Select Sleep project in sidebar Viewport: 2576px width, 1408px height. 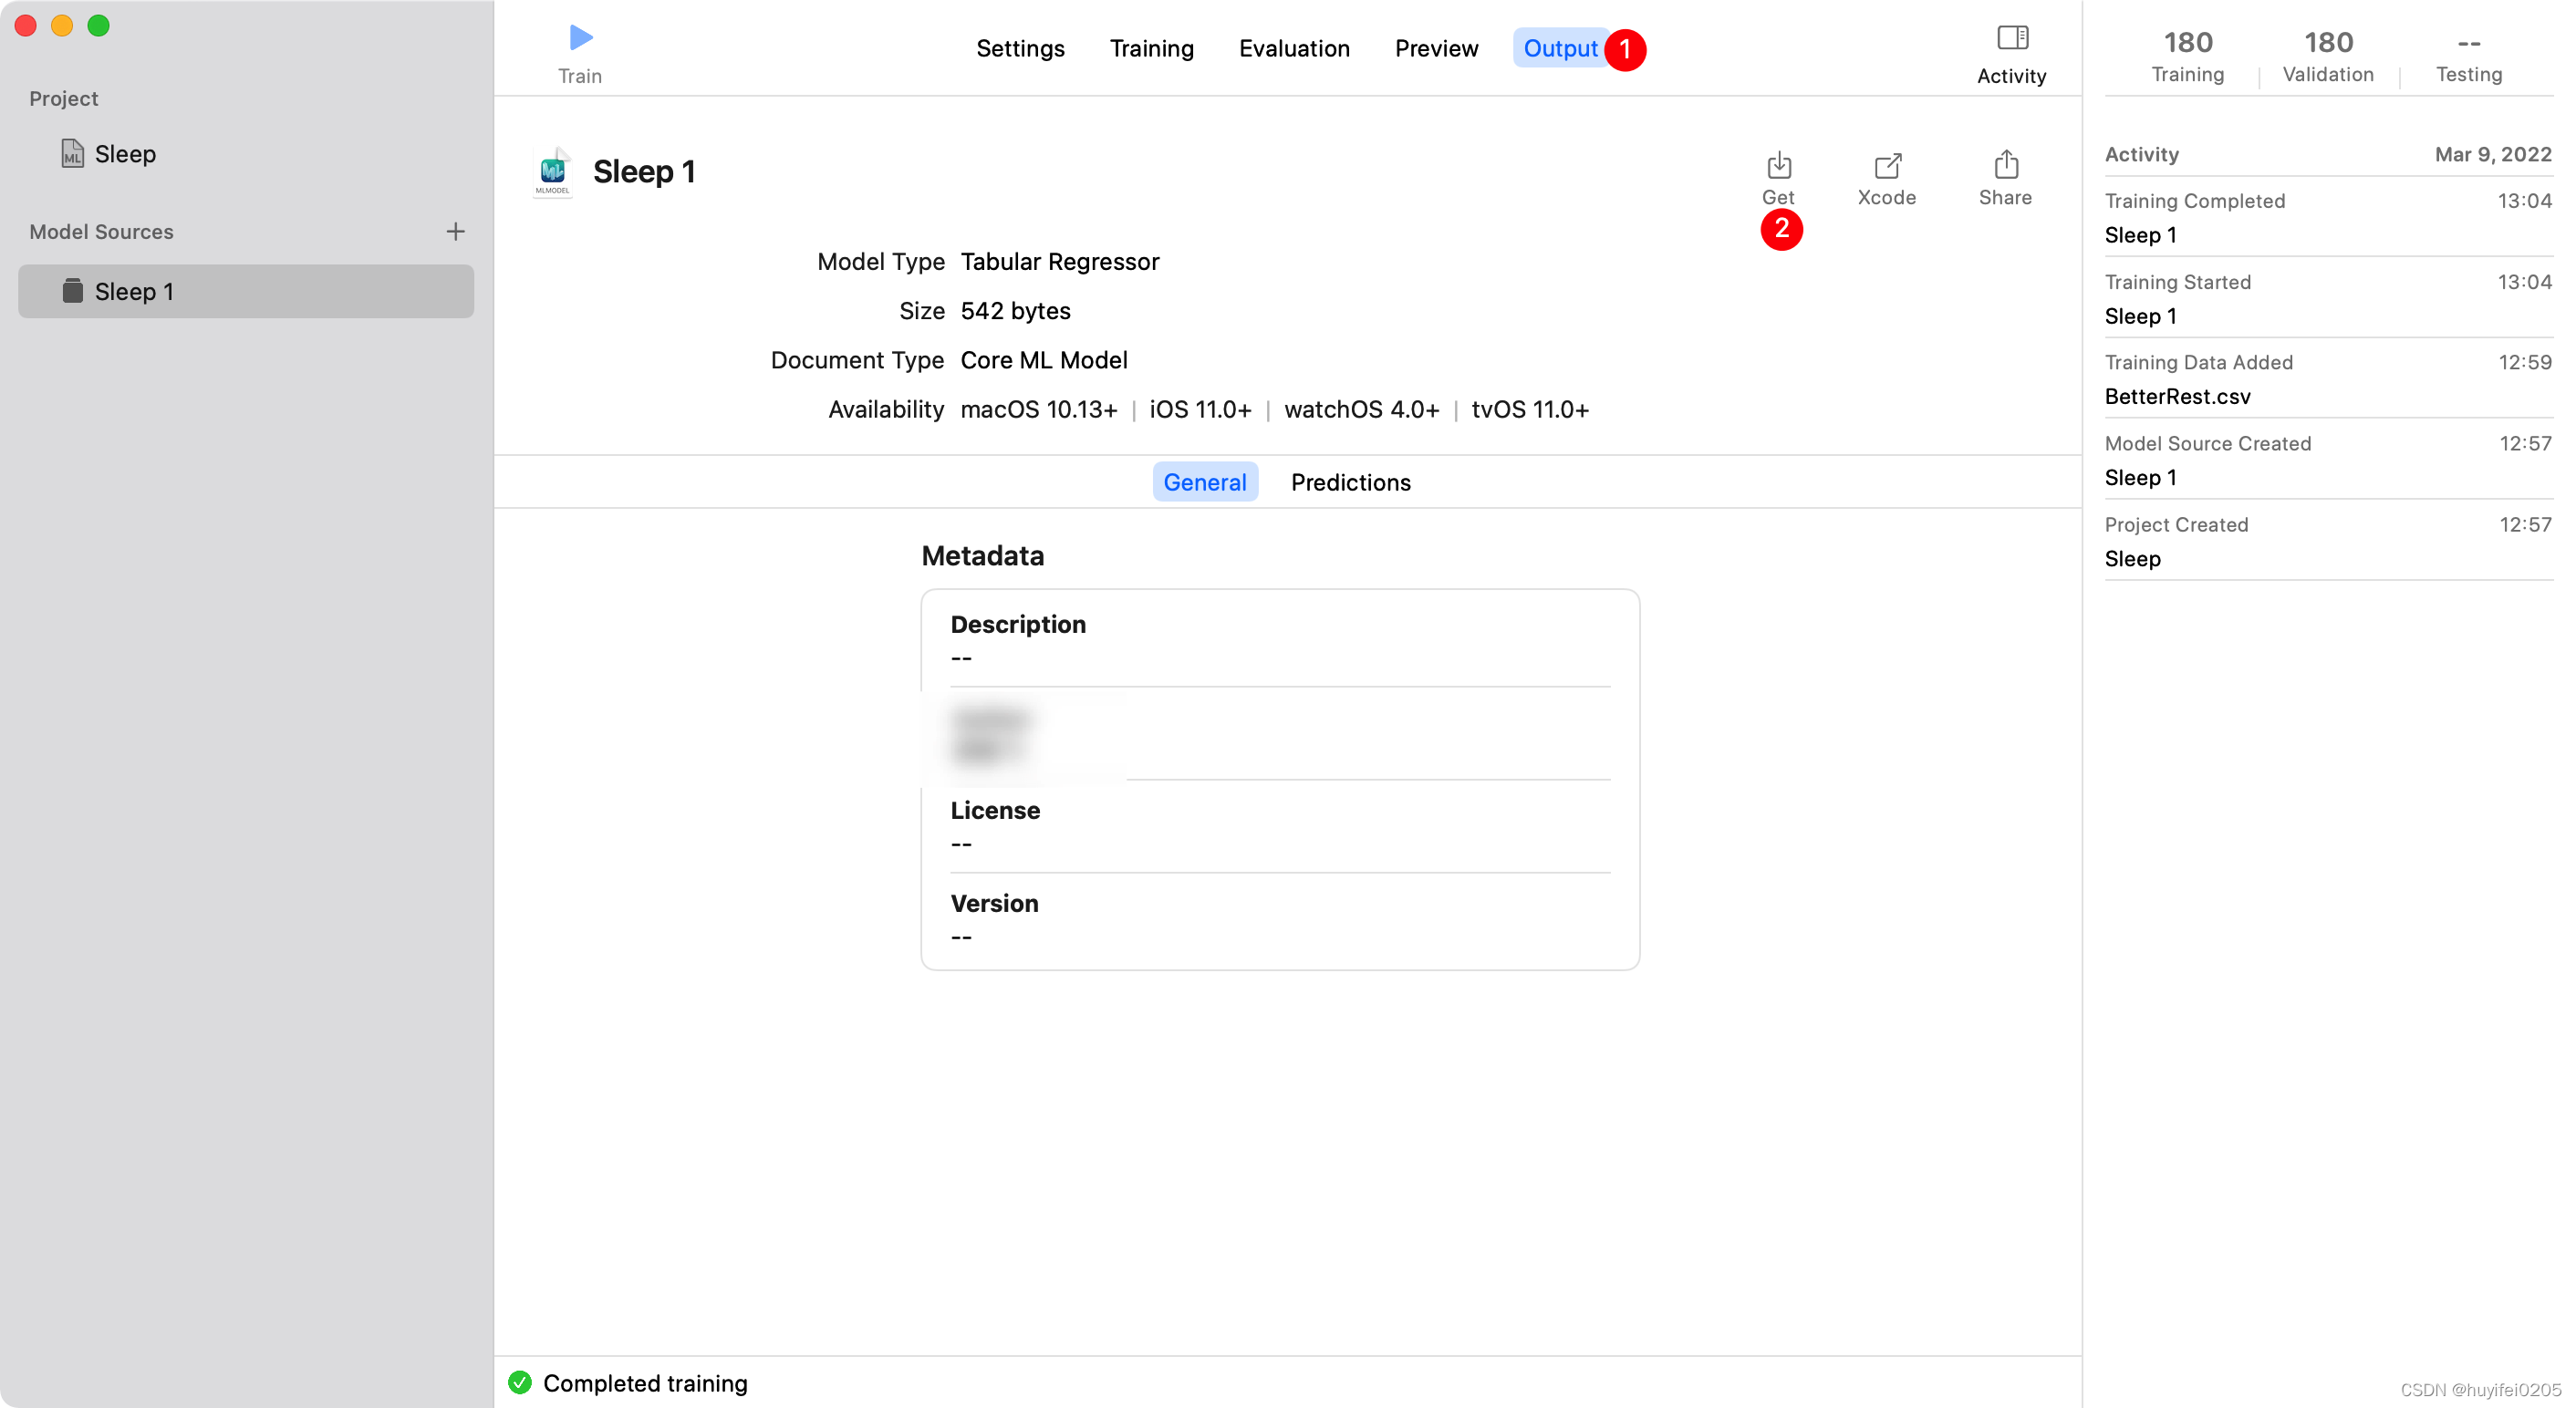pos(125,154)
